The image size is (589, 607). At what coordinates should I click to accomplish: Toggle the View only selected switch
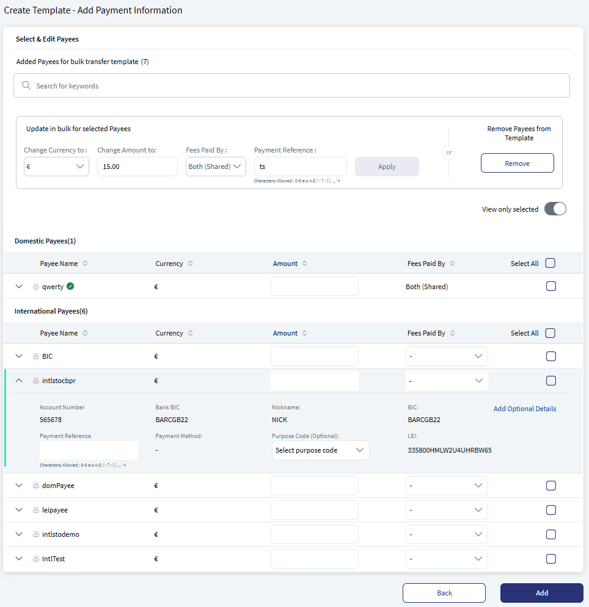point(555,209)
